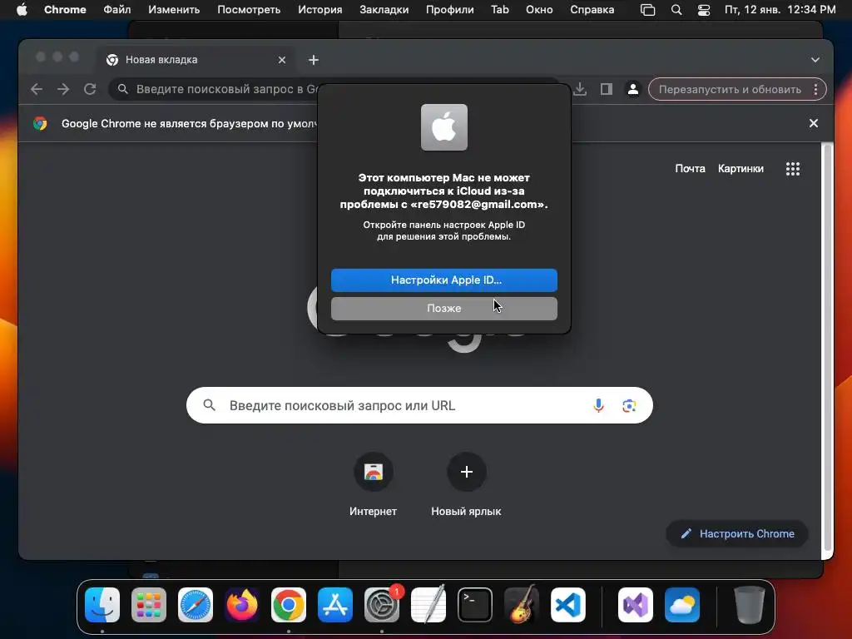Open Launchpad in the Dock

149,605
